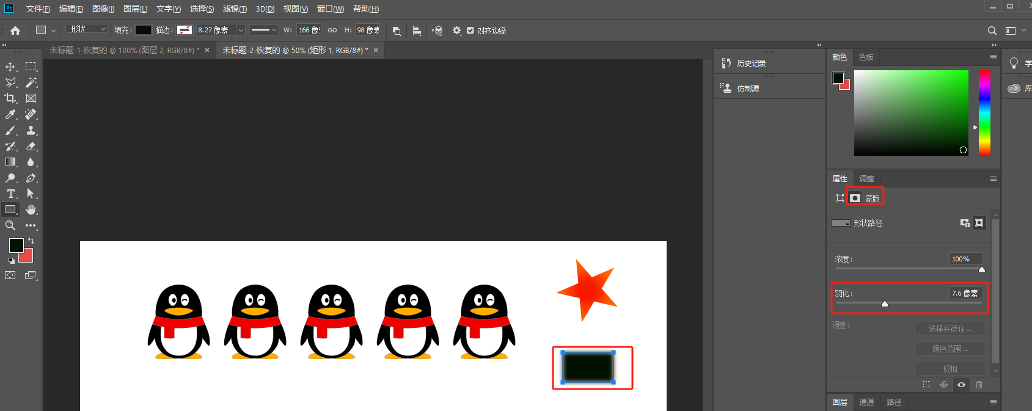Viewport: 1032px width, 411px height.
Task: Select the Eyedropper tool
Action: tap(10, 114)
